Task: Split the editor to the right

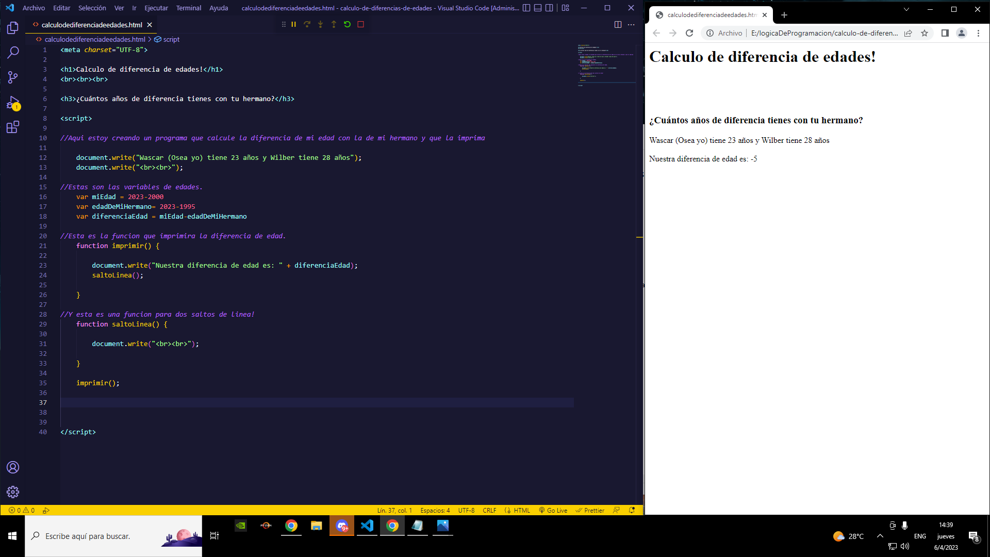Action: (x=618, y=24)
